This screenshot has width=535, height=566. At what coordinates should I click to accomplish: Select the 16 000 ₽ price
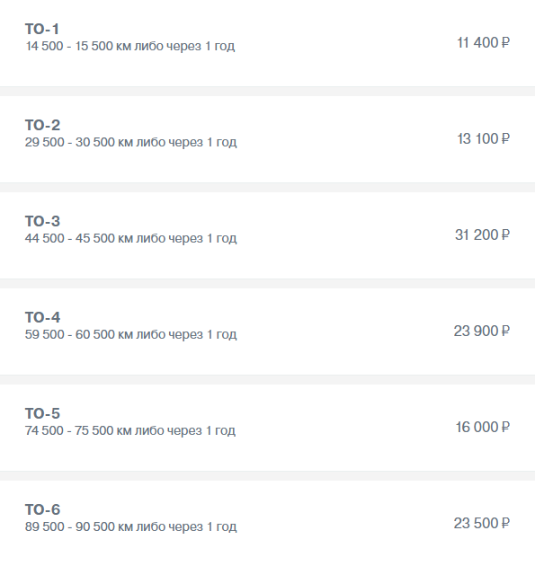(x=482, y=428)
